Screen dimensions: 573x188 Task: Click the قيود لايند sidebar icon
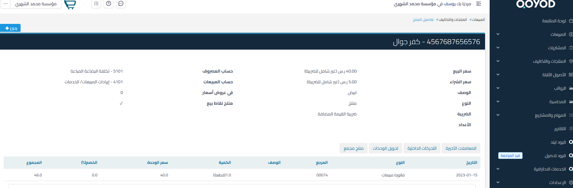point(571,142)
